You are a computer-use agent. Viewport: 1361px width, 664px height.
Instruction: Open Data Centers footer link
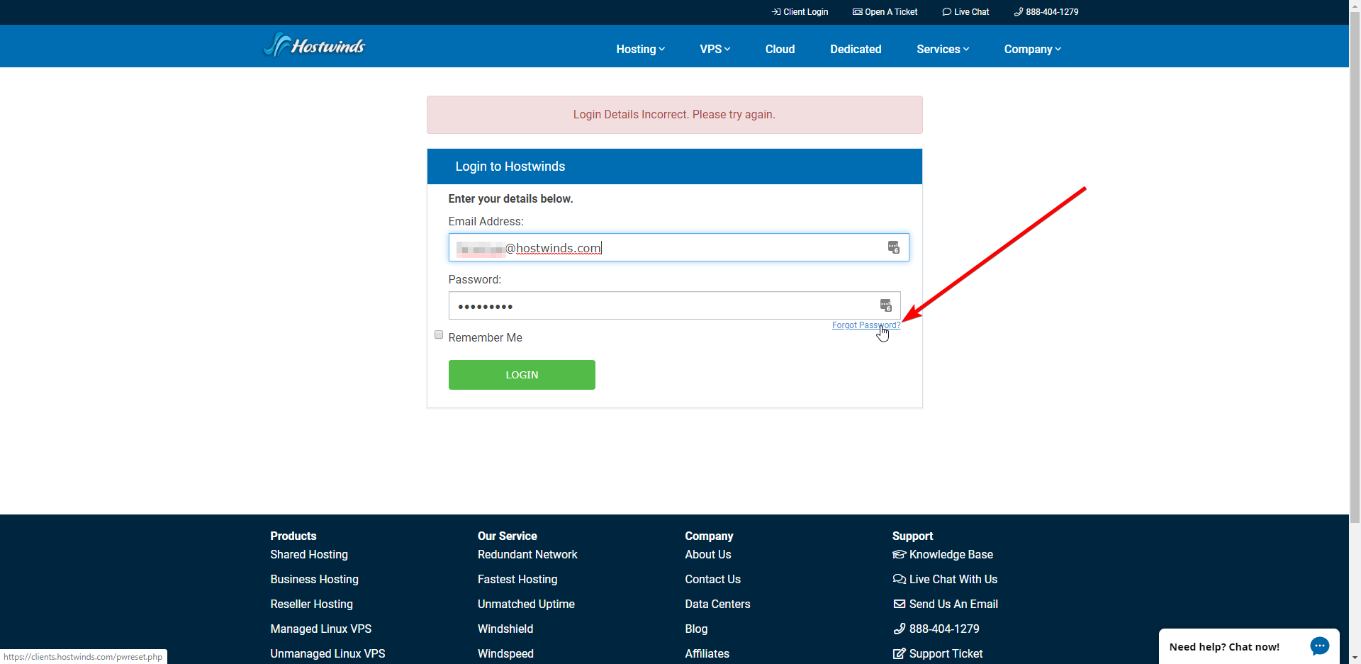click(717, 604)
